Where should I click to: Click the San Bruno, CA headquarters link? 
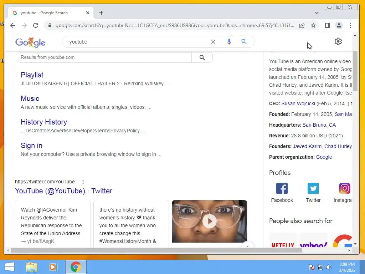pos(319,125)
